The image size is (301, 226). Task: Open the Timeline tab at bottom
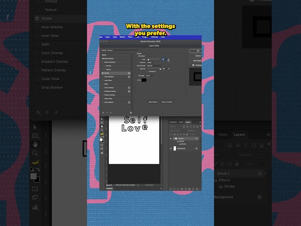click(x=110, y=188)
